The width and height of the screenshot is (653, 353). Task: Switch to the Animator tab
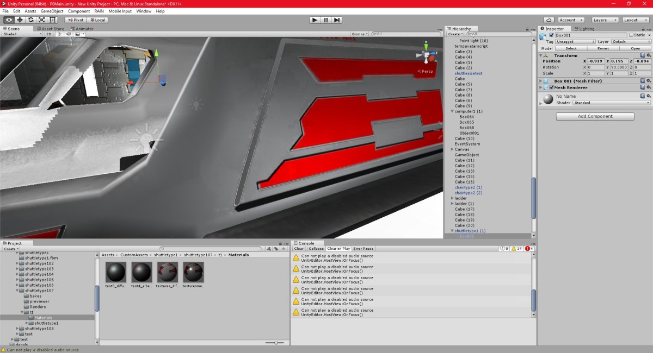click(82, 29)
